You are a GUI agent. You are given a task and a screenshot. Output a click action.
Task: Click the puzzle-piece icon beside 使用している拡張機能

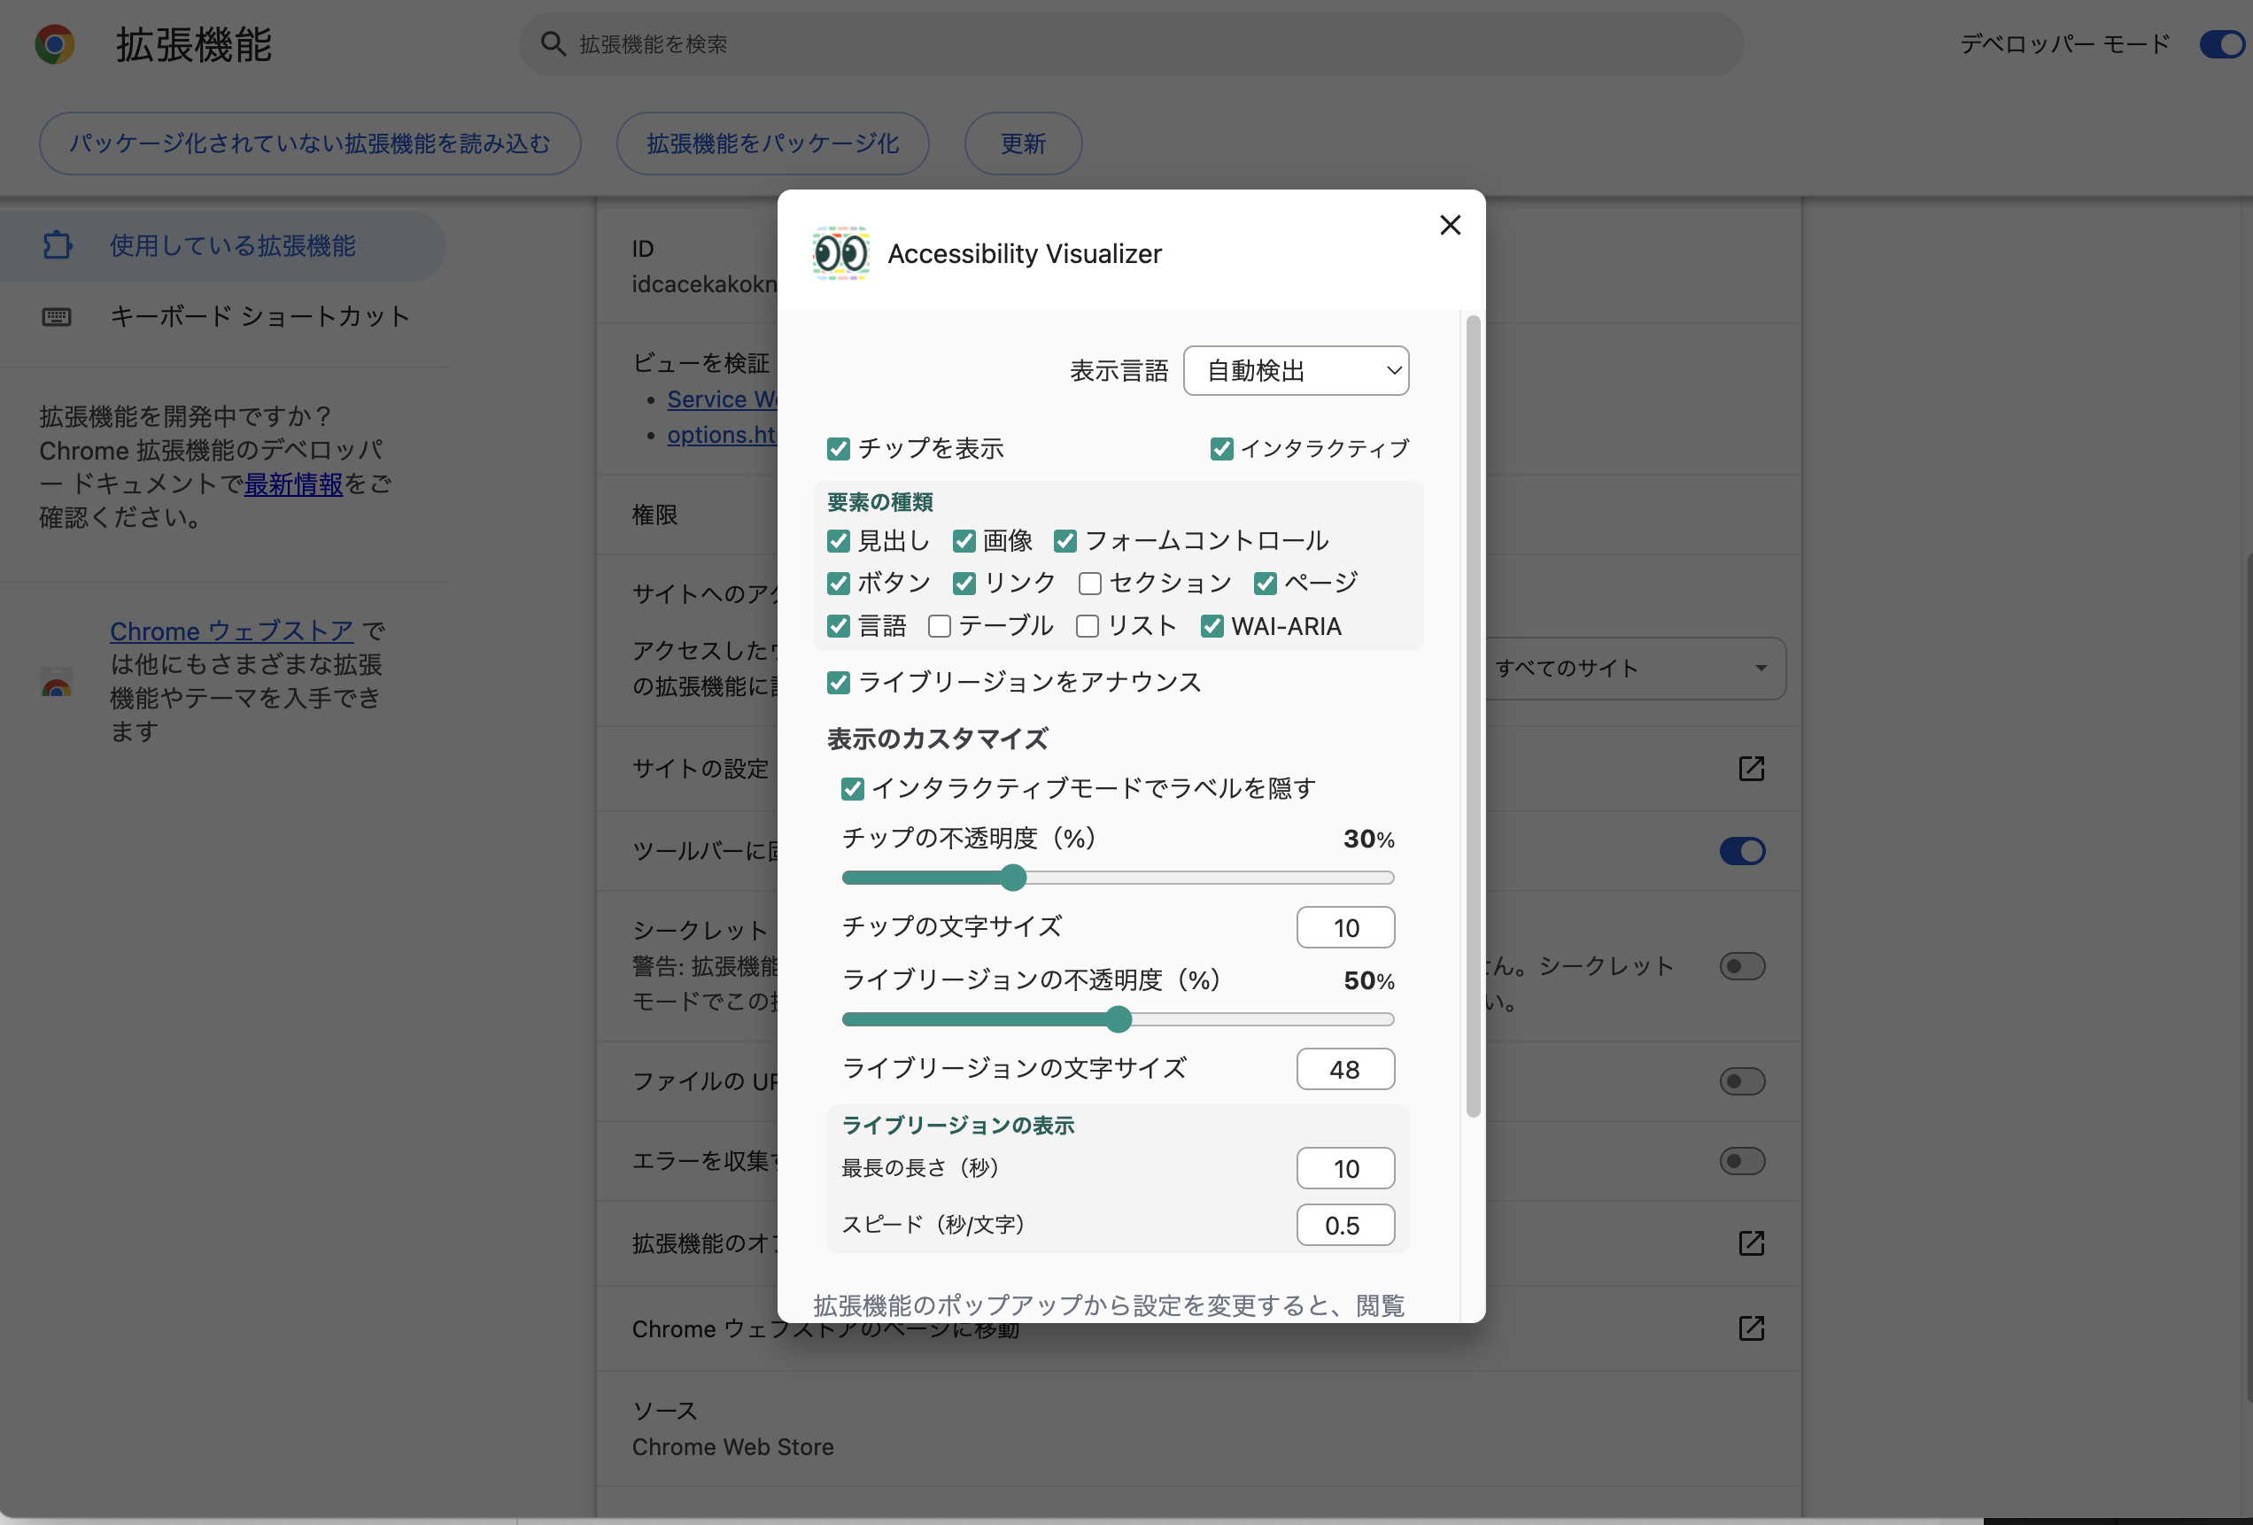click(x=58, y=245)
